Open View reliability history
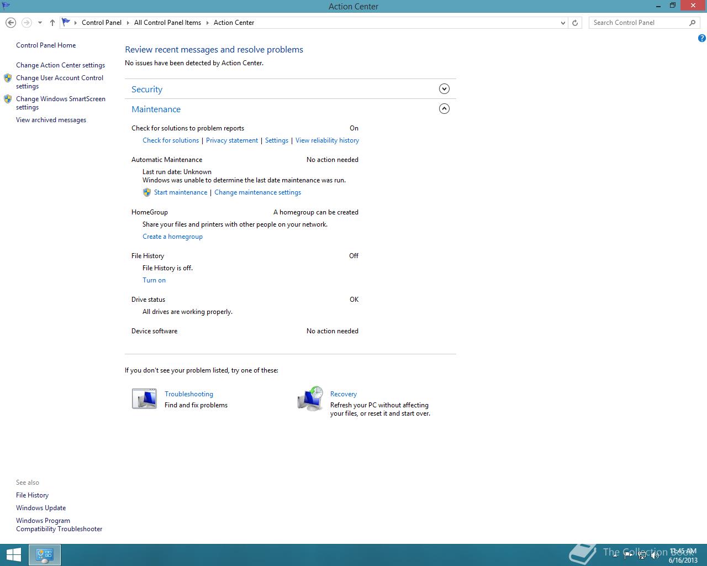This screenshot has width=707, height=566. [x=327, y=140]
